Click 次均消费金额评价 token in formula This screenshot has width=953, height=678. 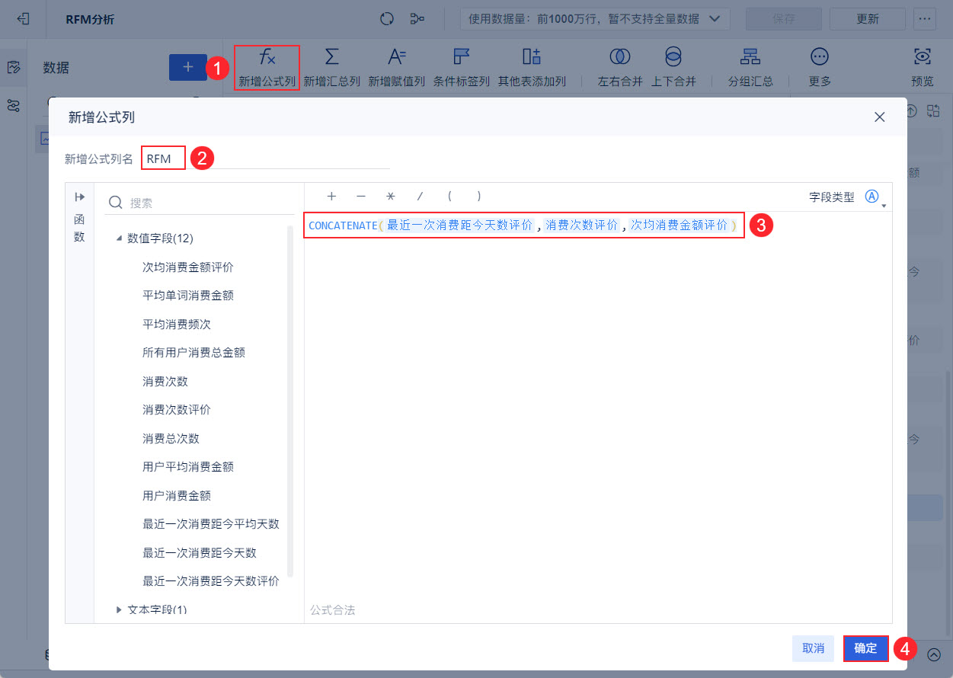[679, 225]
